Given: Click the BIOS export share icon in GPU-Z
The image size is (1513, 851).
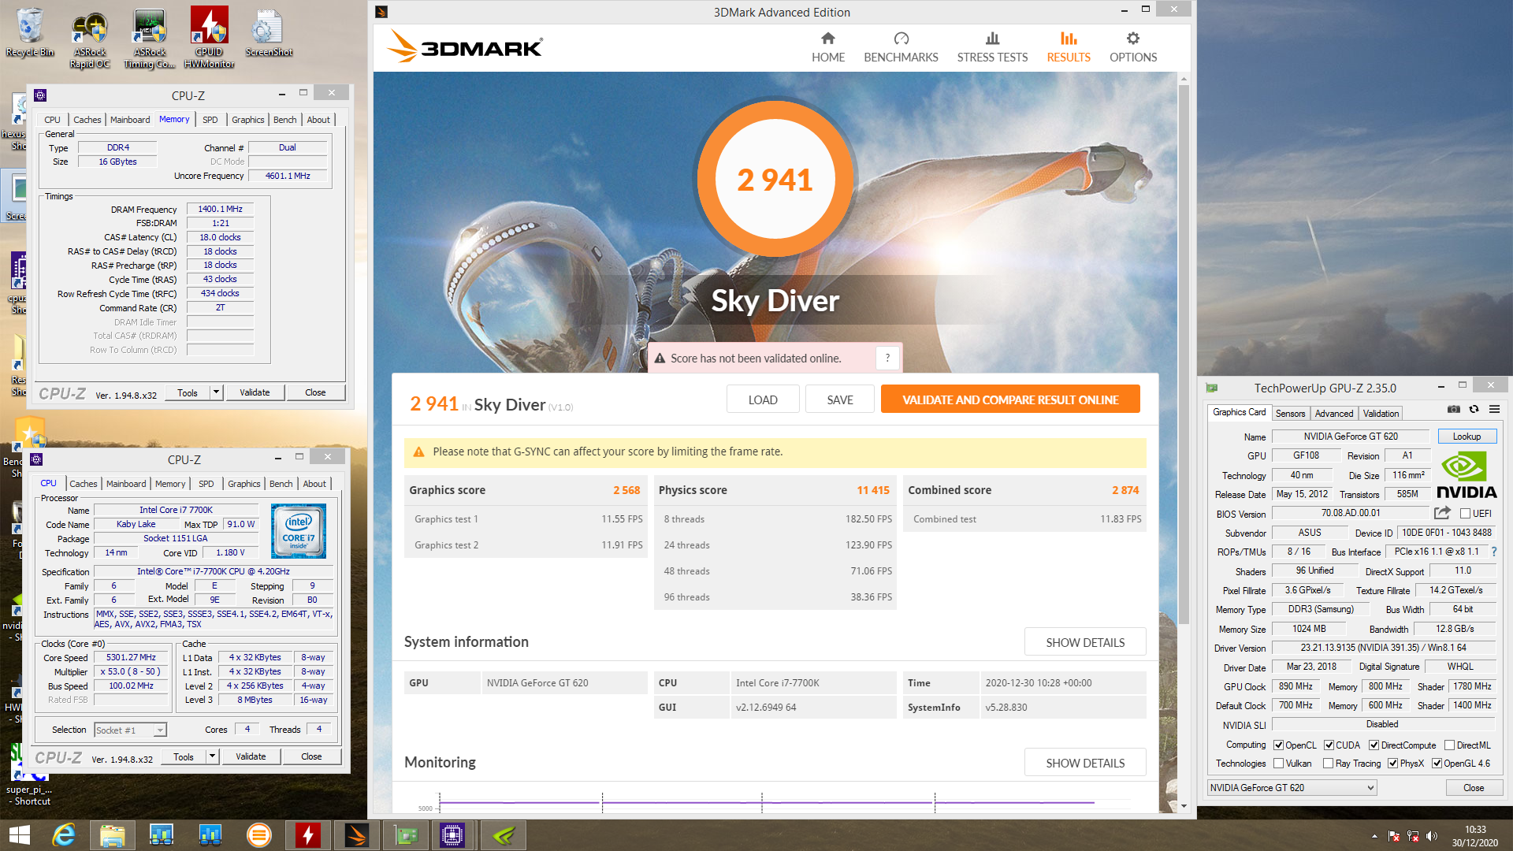Looking at the screenshot, I should point(1442,513).
